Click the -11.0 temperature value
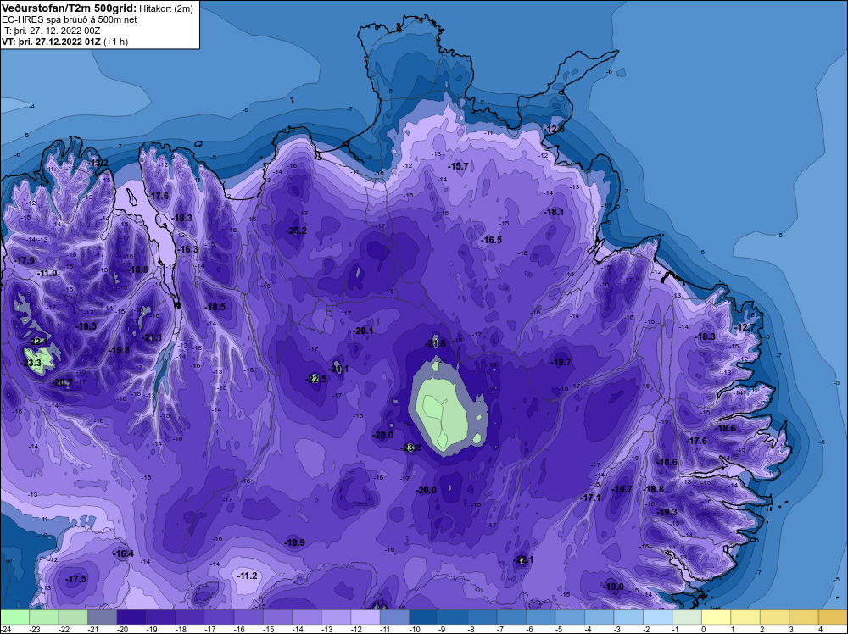 coord(47,274)
